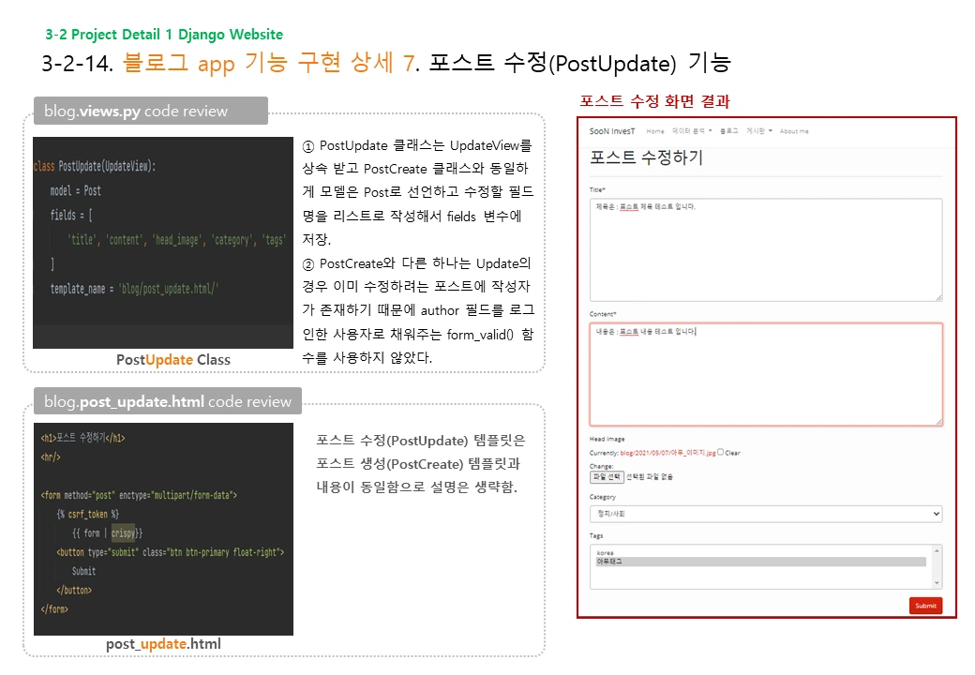
Task: Open the Category select box
Action: (765, 514)
